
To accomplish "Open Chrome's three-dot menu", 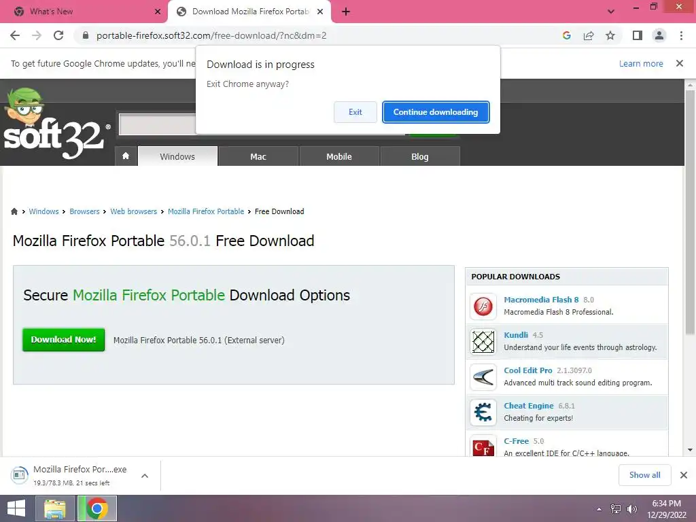I will pos(681,35).
